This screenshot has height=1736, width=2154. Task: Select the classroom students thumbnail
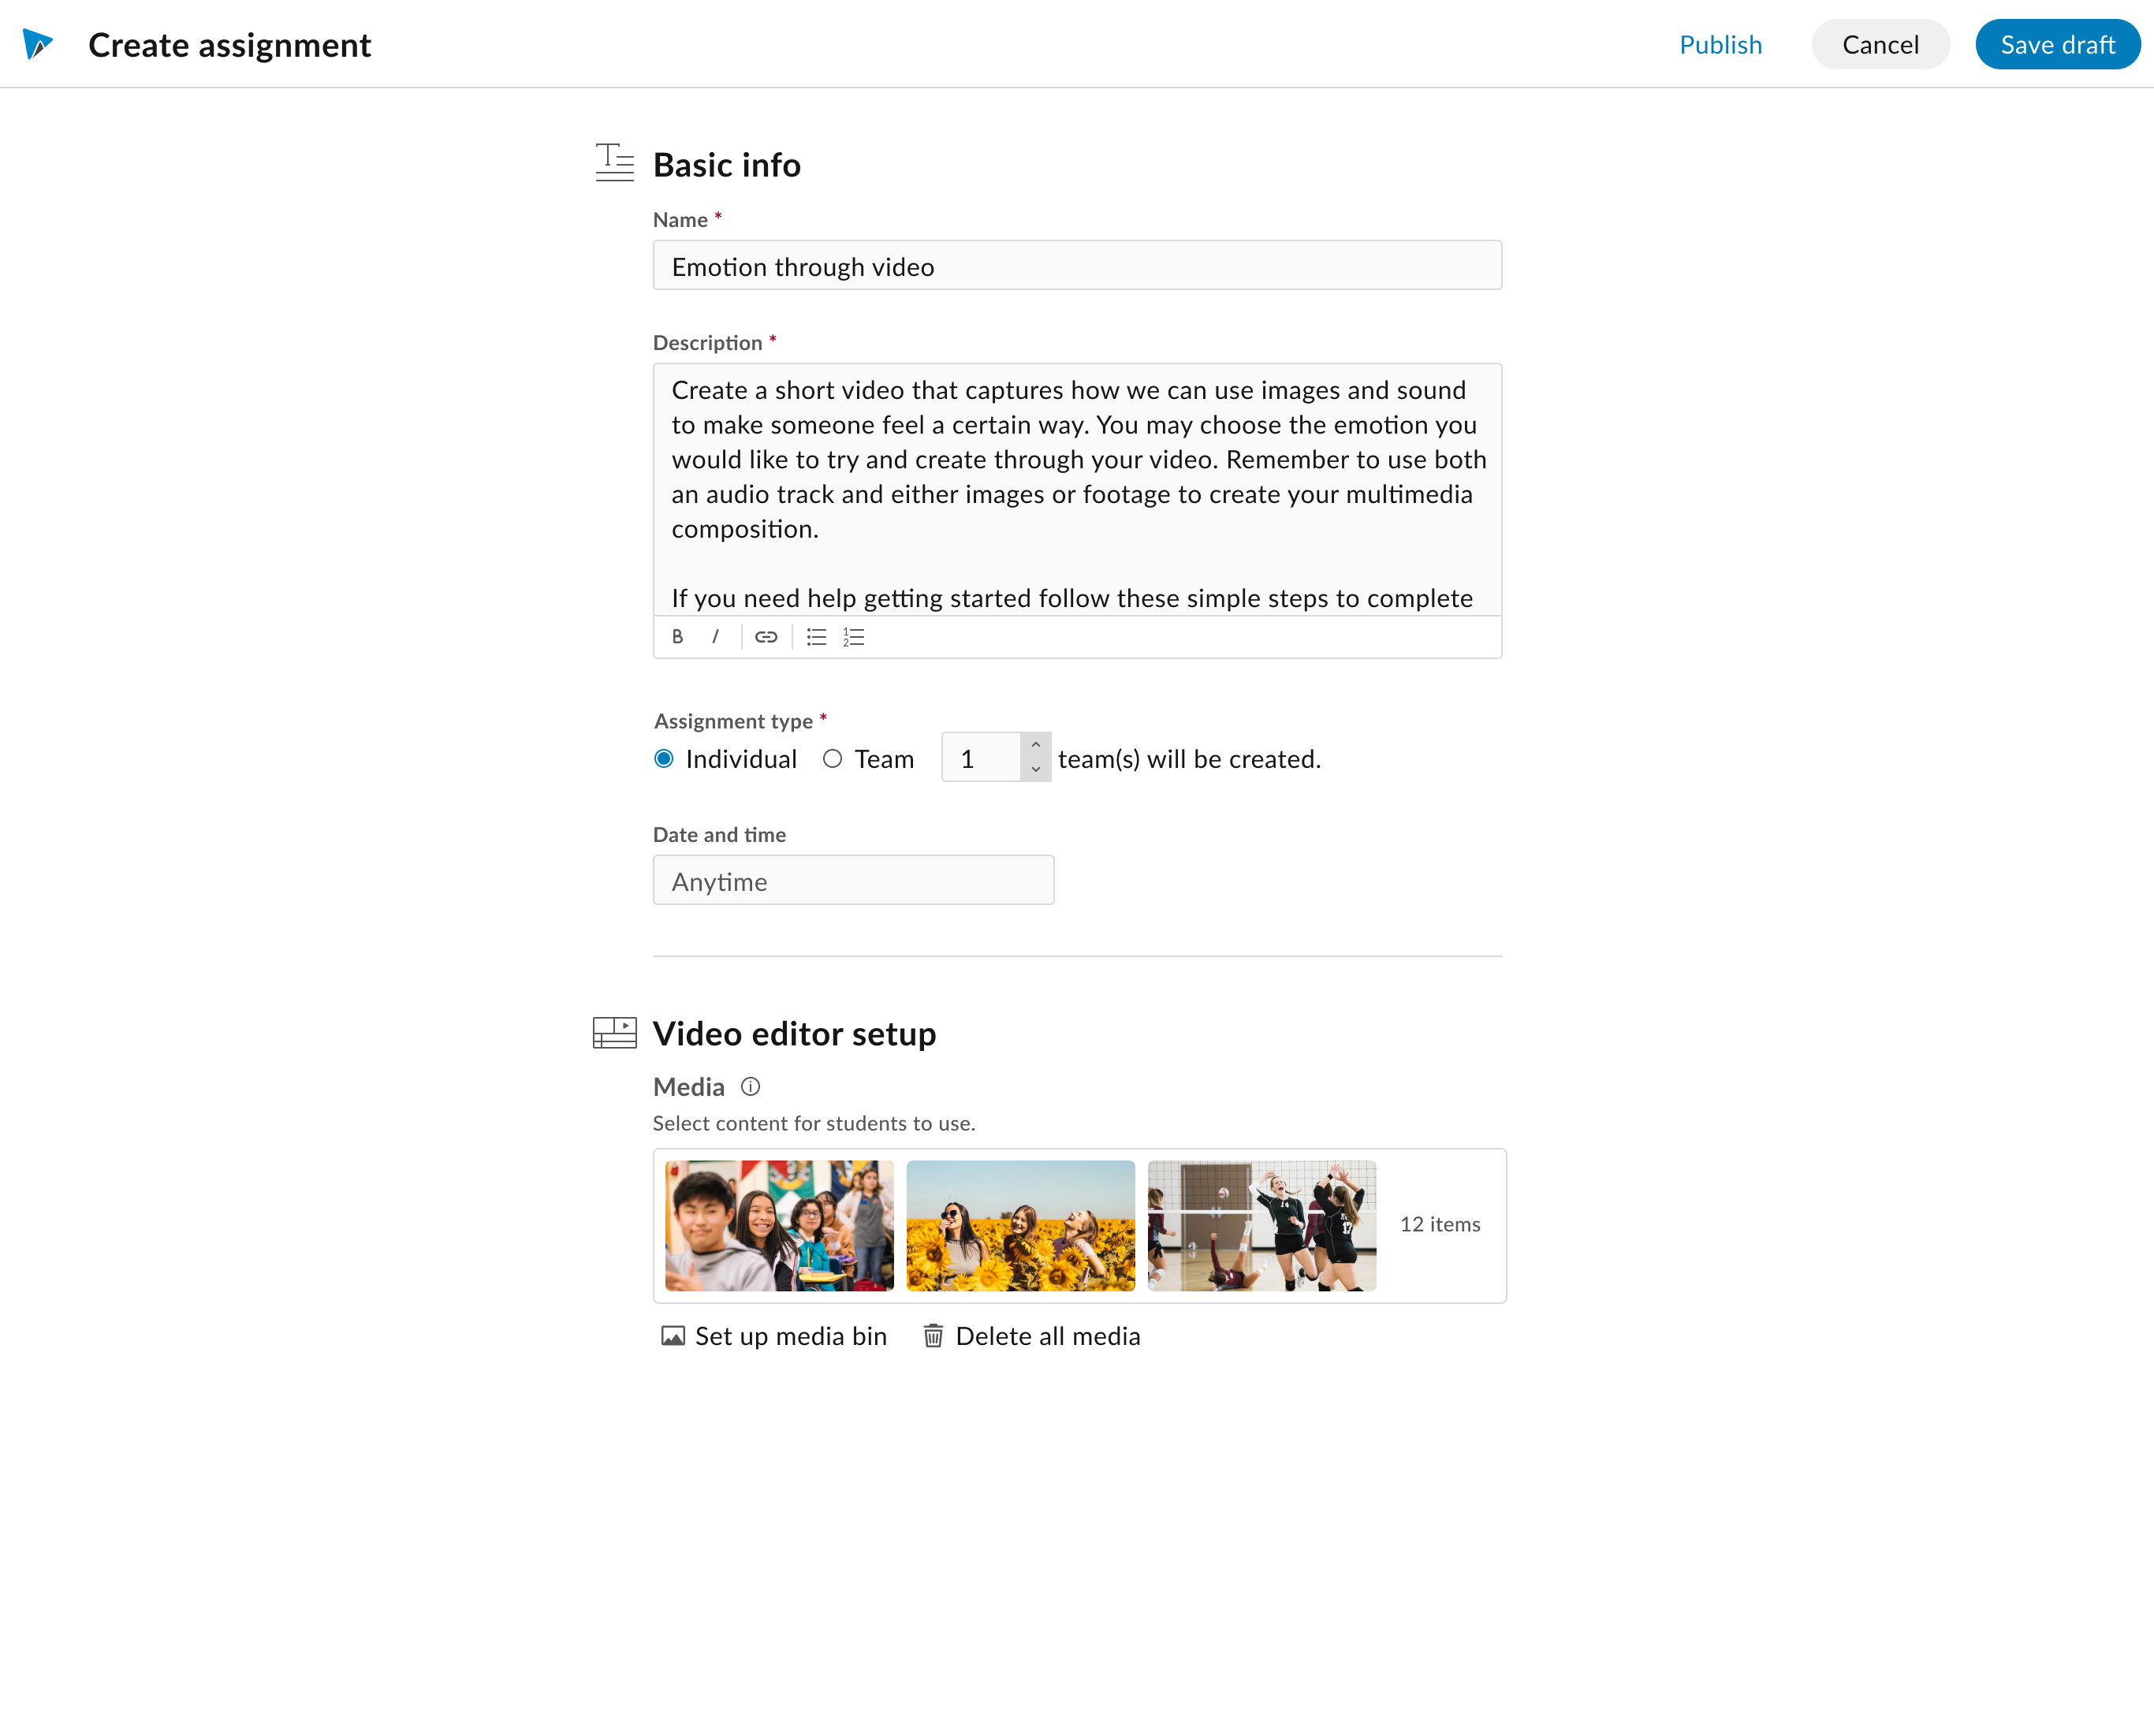(779, 1225)
